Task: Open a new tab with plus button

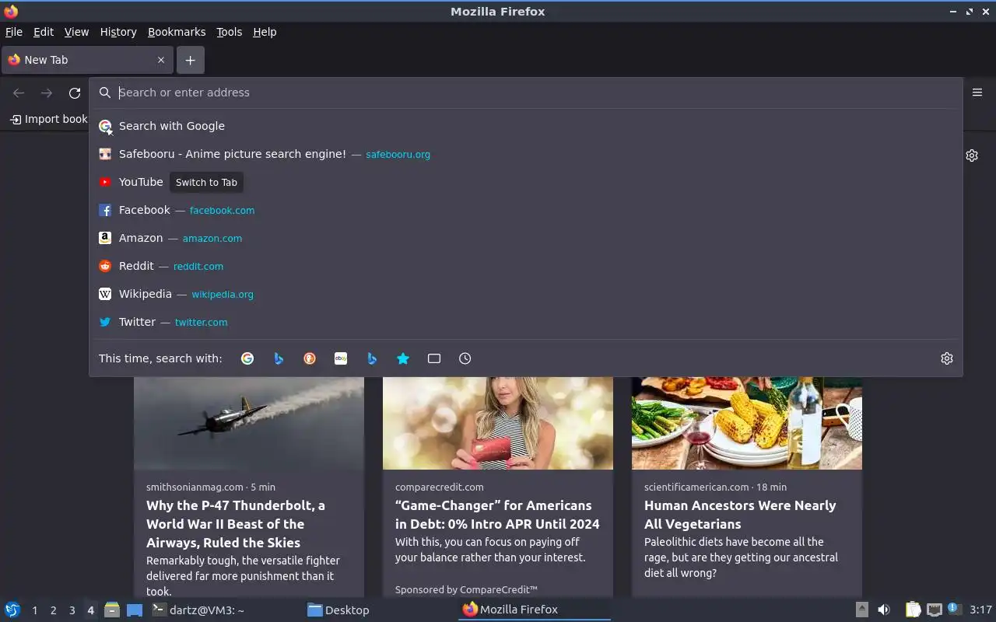Action: (190, 60)
